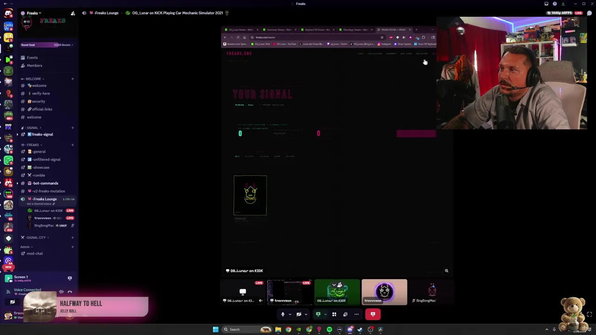
Task: Open the bot-commands channel
Action: pos(47,183)
